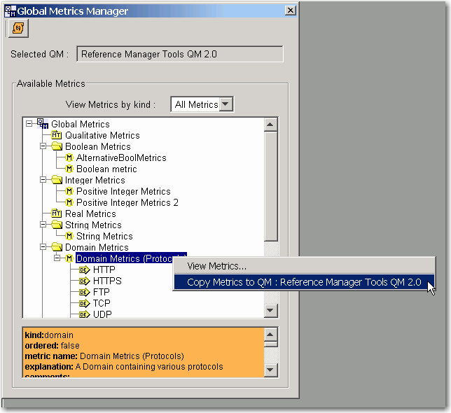Click the 'metric name: Domain Metrics (Protocols)' text

104,356
